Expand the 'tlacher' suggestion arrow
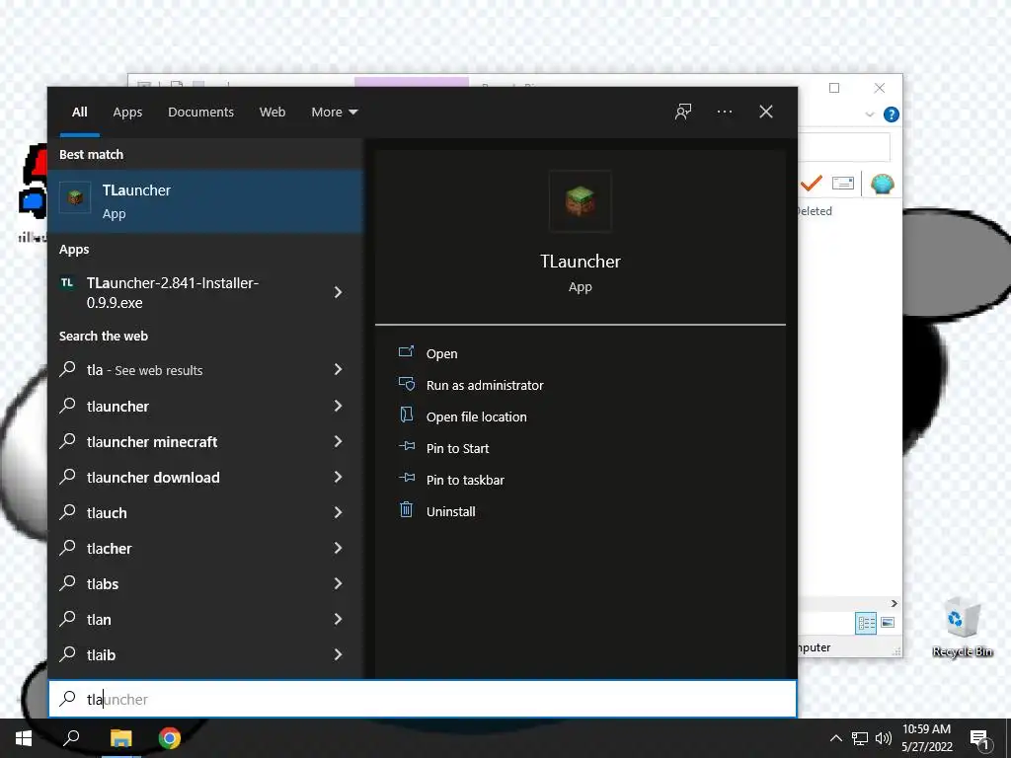Viewport: 1011px width, 758px height. [x=338, y=548]
